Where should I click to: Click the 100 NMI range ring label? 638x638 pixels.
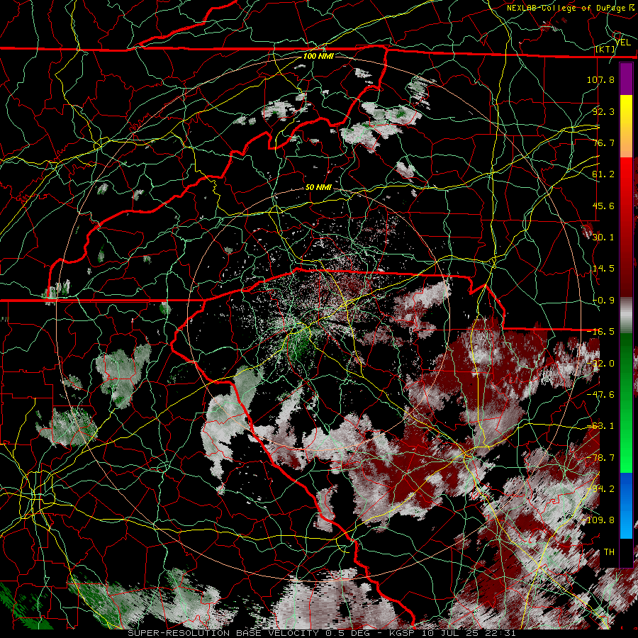(x=318, y=56)
